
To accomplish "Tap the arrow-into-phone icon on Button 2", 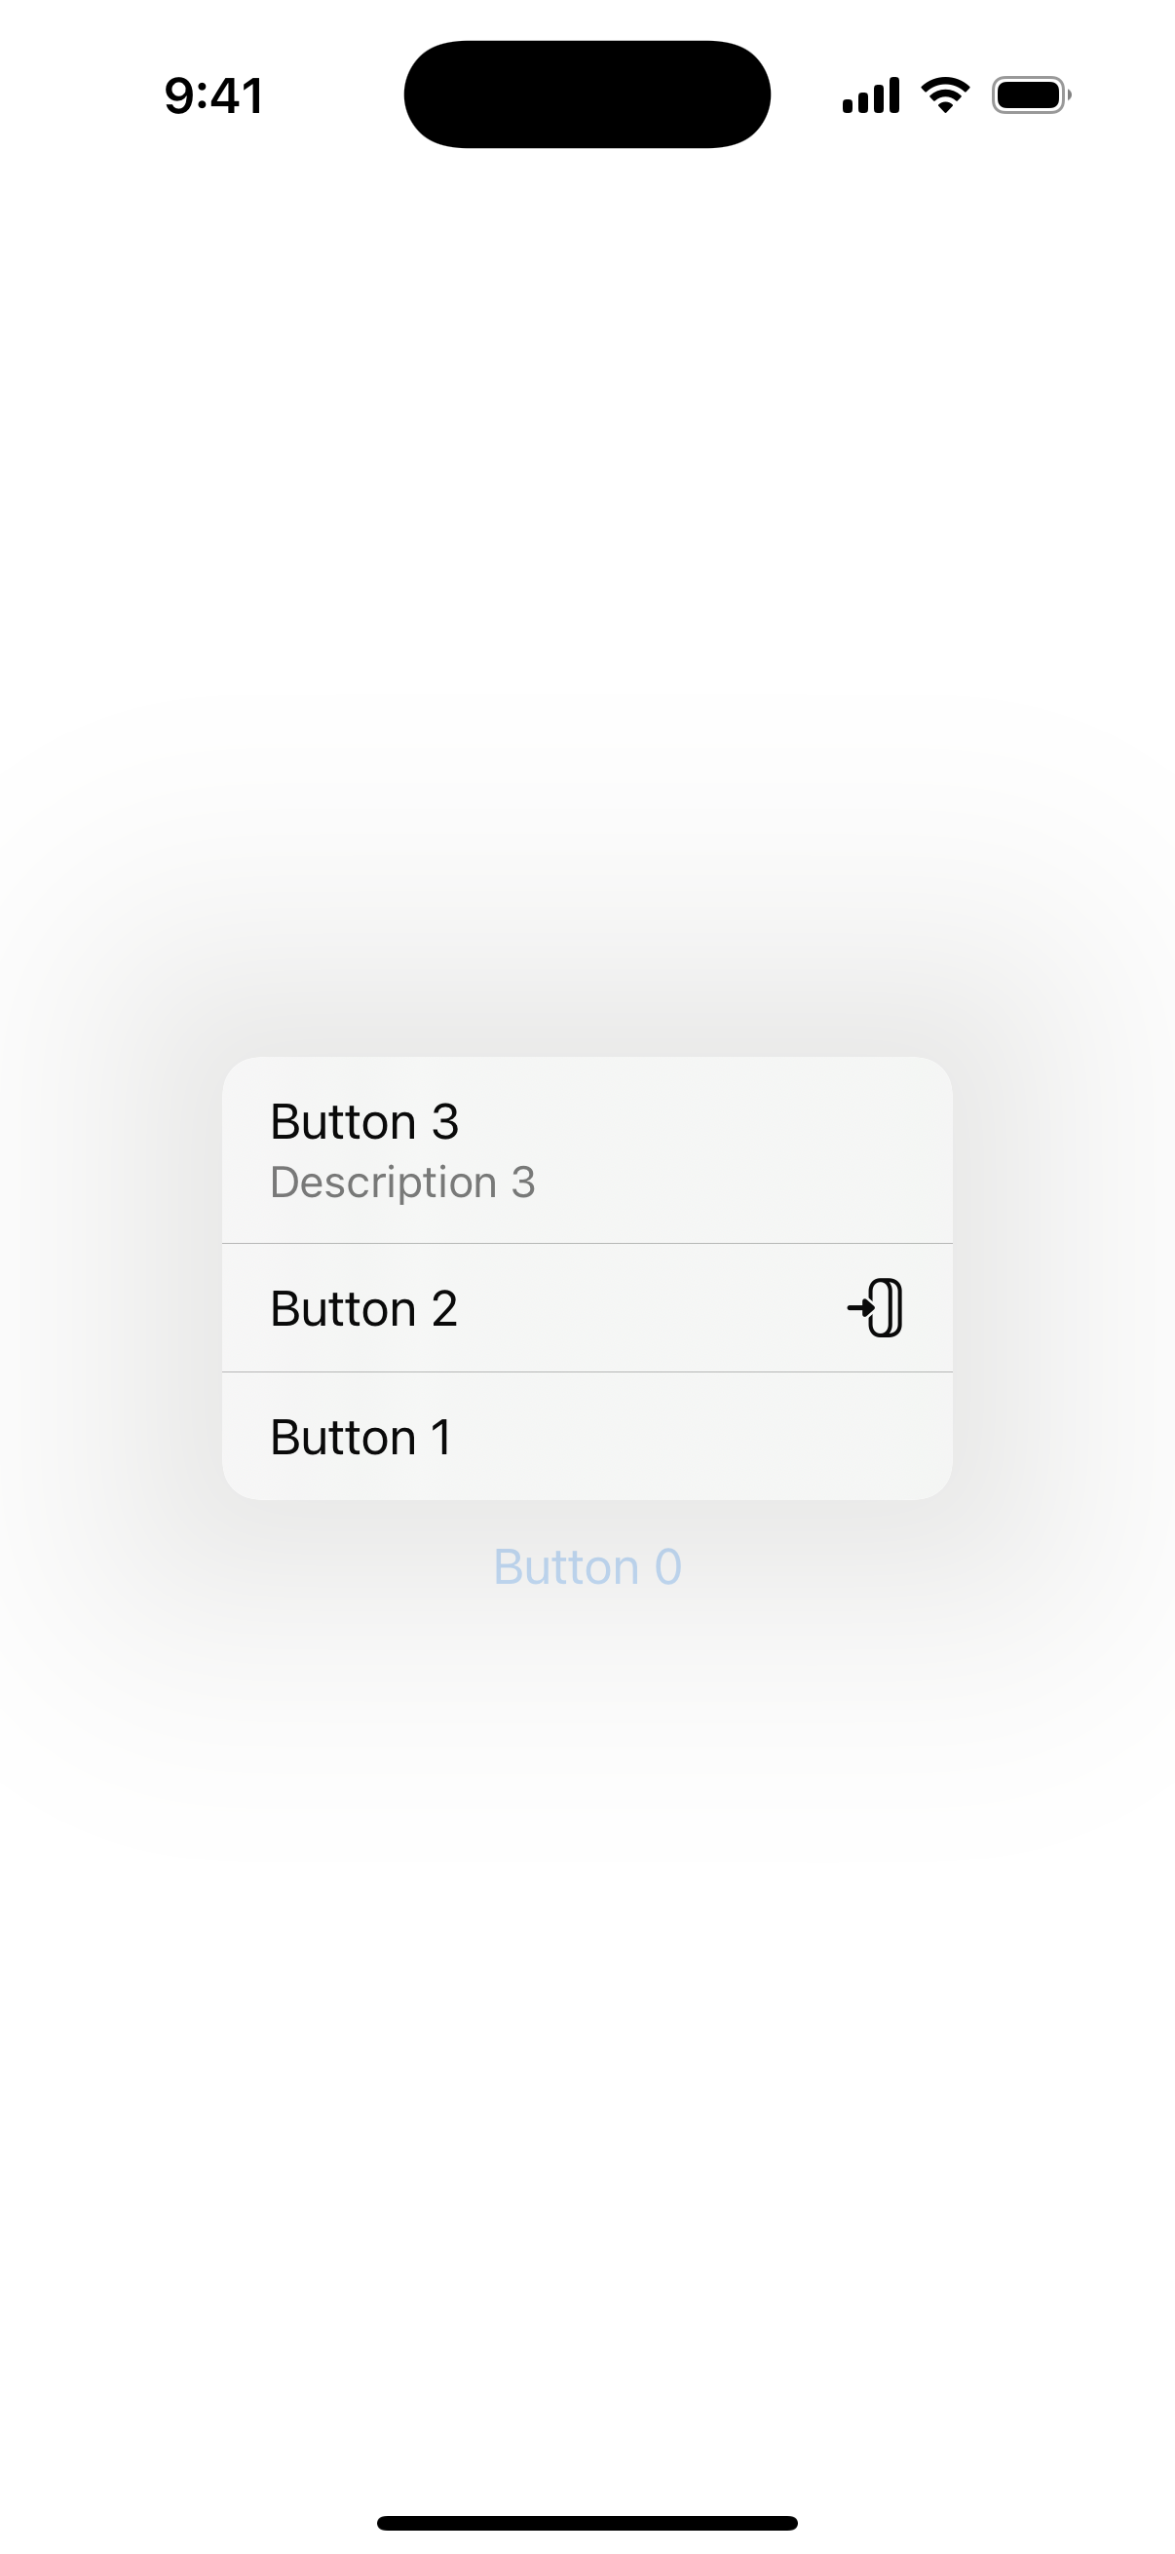I will pos(875,1308).
